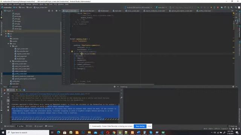Click the Project panel vertical scrollbar
This screenshot has height=135, width=241.
[61, 44]
